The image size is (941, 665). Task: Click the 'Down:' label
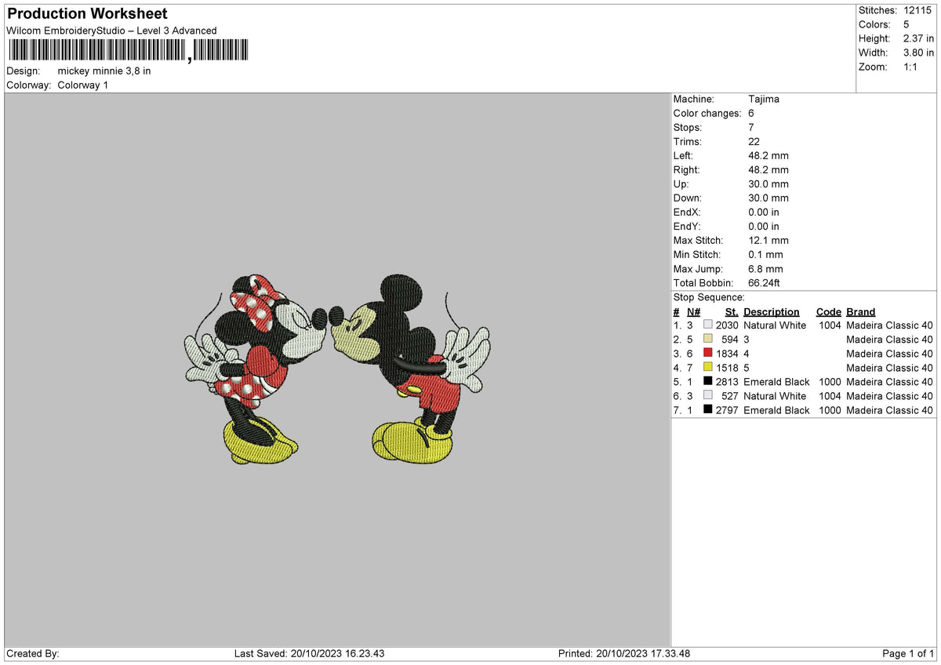pos(688,198)
